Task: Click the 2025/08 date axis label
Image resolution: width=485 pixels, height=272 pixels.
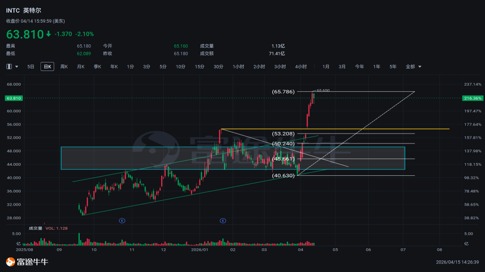Action: click(24, 249)
